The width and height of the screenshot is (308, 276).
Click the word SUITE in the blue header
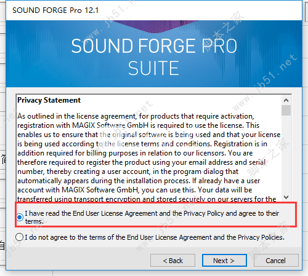[153, 68]
